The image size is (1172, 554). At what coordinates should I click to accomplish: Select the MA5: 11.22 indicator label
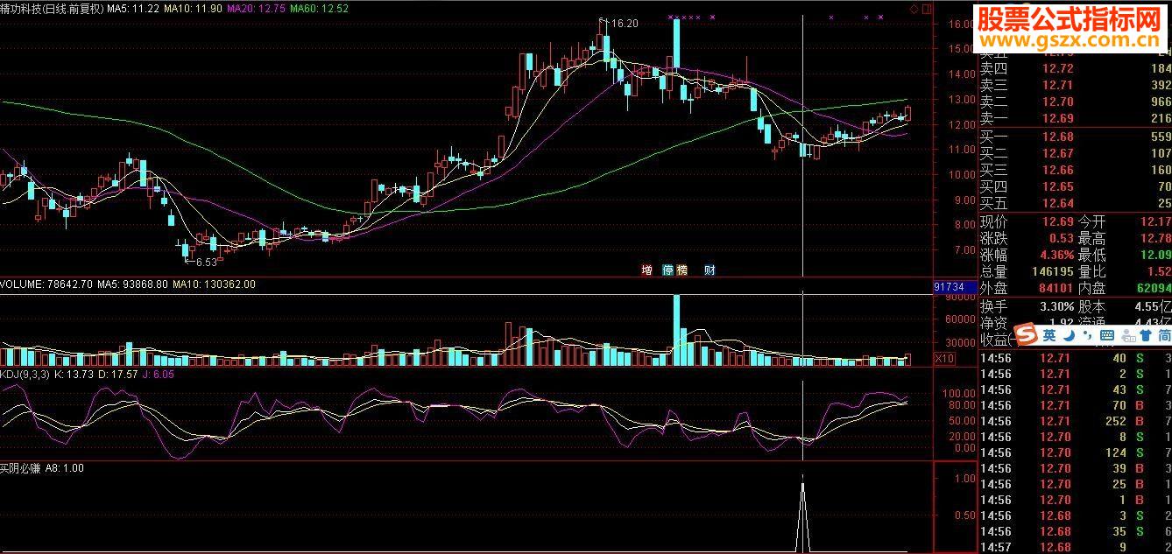133,8
